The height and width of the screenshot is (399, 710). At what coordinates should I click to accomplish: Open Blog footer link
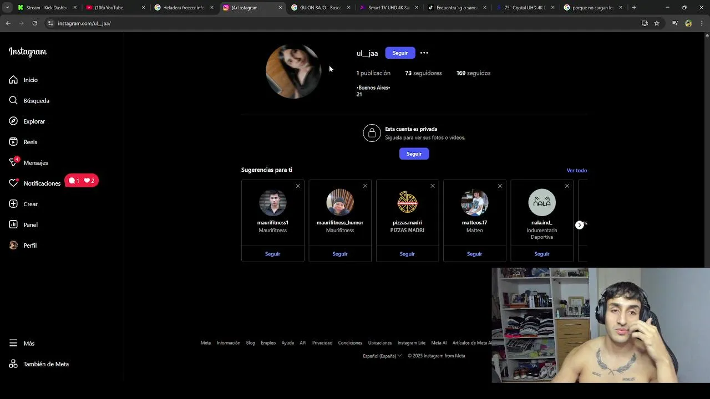[x=251, y=343]
